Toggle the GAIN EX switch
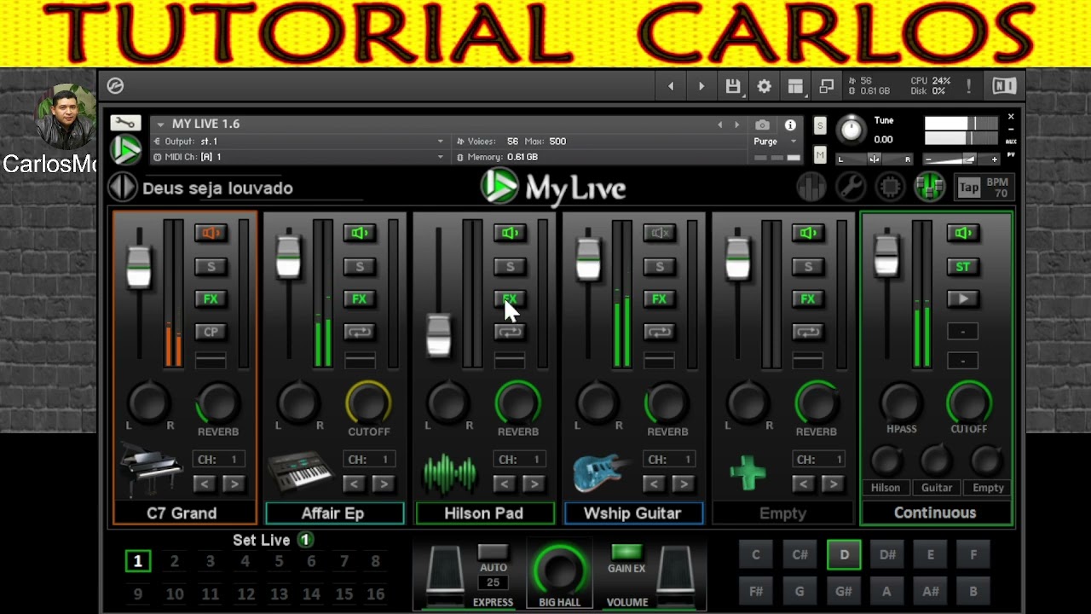Viewport: 1091px width, 614px height. [626, 552]
